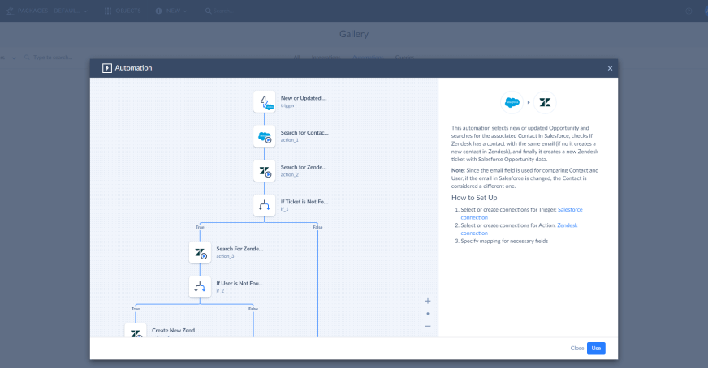Click the Salesforce logo in the description panel
Screen dimensions: 708x368
click(x=512, y=102)
